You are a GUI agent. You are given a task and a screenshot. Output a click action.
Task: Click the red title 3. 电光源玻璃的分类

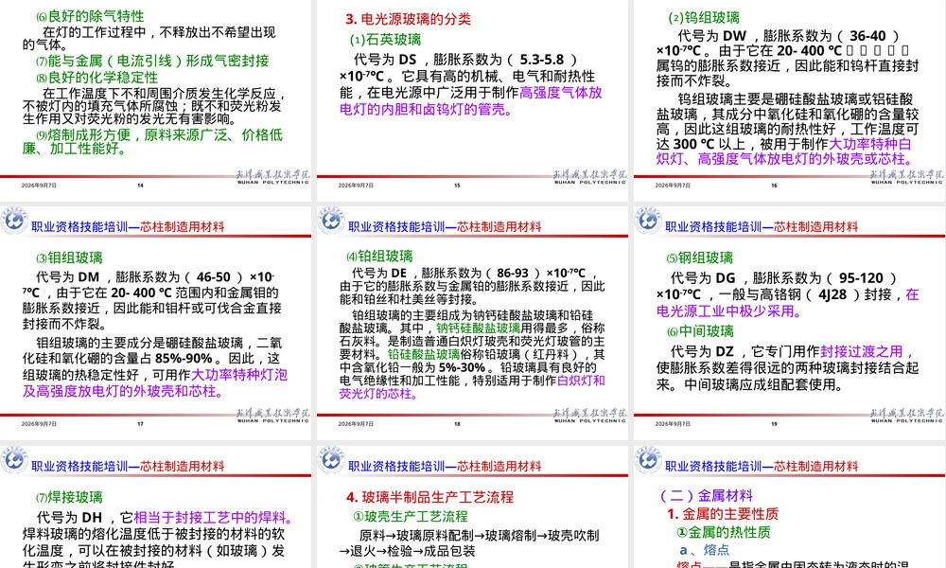[408, 19]
